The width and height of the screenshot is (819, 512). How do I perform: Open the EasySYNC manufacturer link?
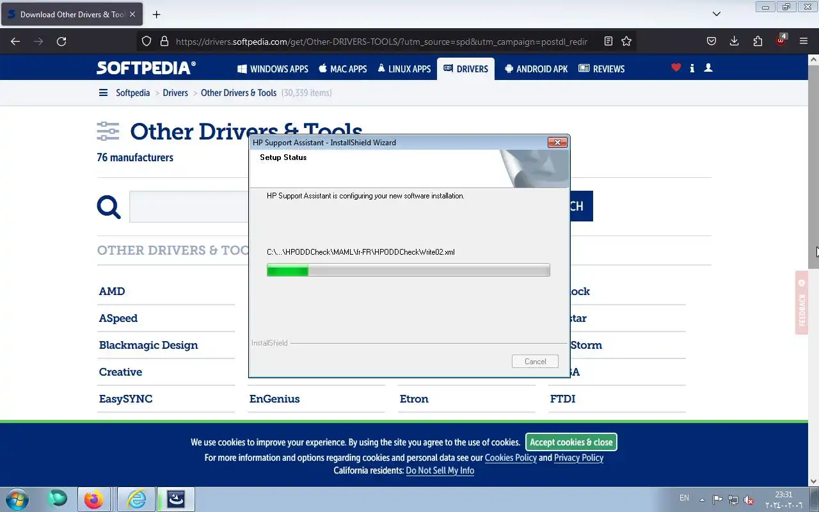(125, 399)
